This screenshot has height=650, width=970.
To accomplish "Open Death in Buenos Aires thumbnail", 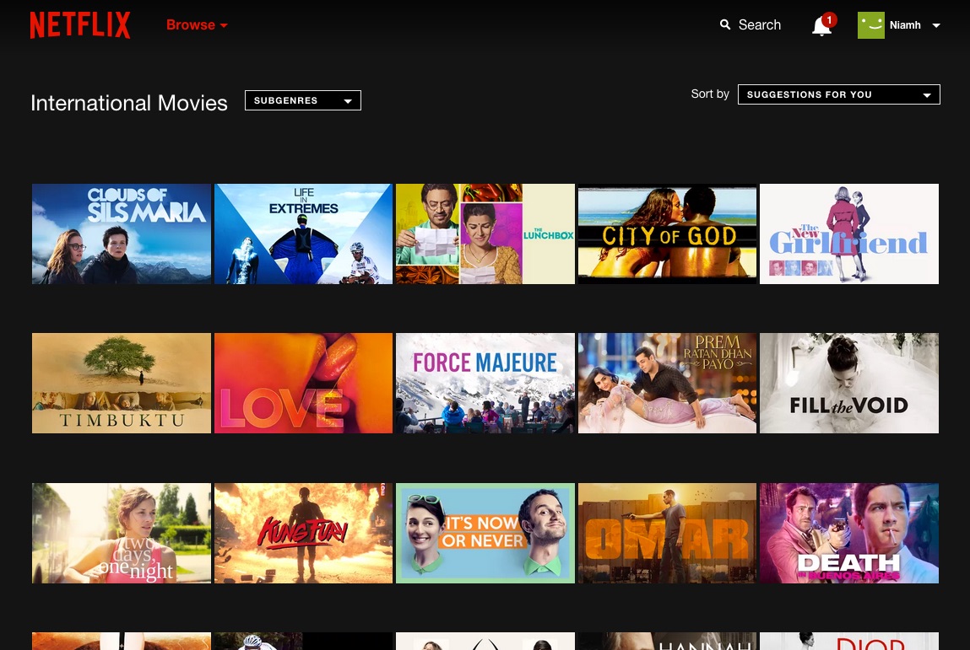I will (848, 533).
